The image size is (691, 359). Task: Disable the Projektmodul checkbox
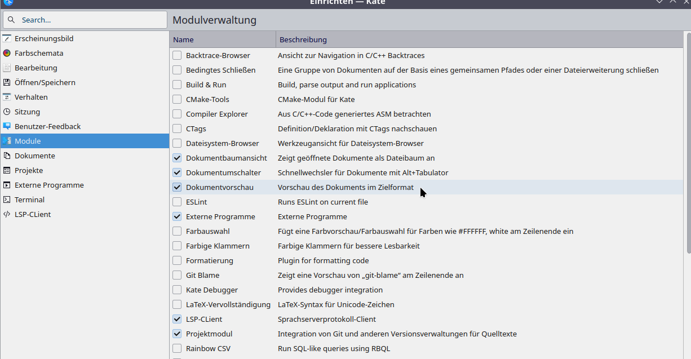[177, 334]
